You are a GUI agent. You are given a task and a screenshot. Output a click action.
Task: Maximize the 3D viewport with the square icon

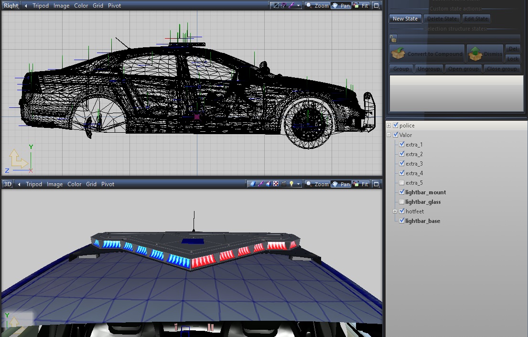[376, 184]
